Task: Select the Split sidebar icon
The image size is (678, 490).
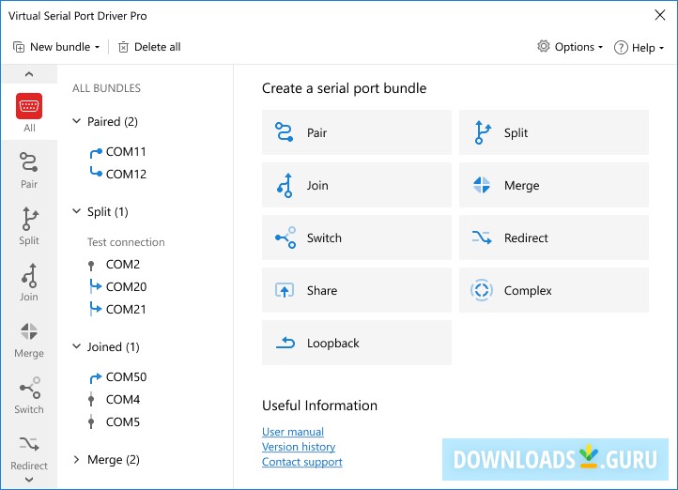Action: pyautogui.click(x=29, y=219)
